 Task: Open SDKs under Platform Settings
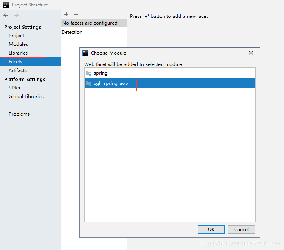[x=14, y=88]
